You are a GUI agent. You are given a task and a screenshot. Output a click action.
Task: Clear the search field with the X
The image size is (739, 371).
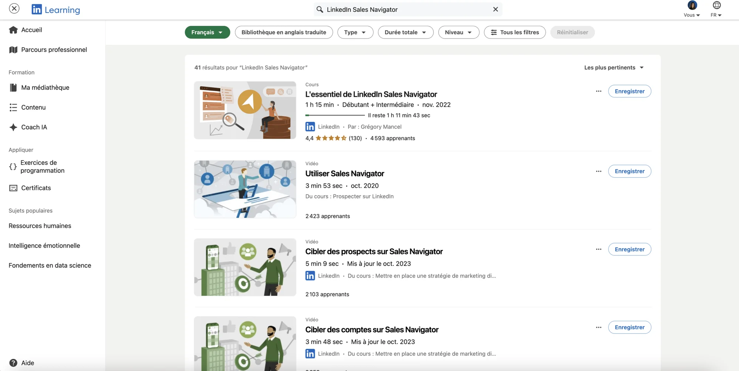click(x=495, y=10)
